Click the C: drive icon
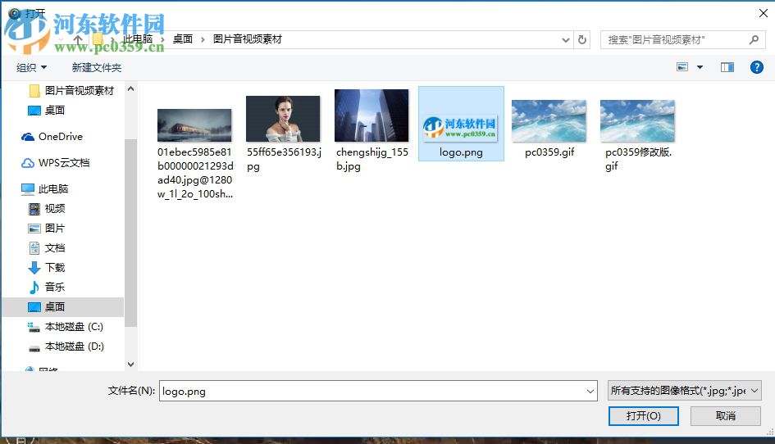The image size is (775, 444). click(34, 327)
